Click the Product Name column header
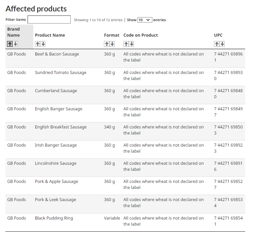The width and height of the screenshot is (265, 234). tap(50, 35)
